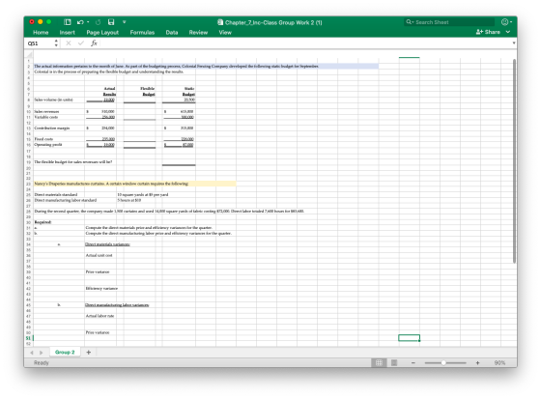Click the zoom in plus button

(477, 362)
